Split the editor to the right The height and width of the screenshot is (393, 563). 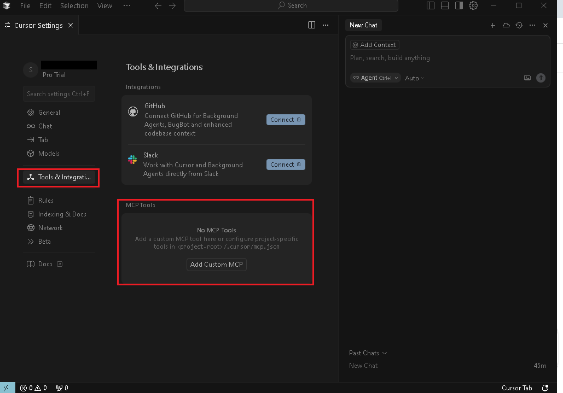(x=311, y=25)
